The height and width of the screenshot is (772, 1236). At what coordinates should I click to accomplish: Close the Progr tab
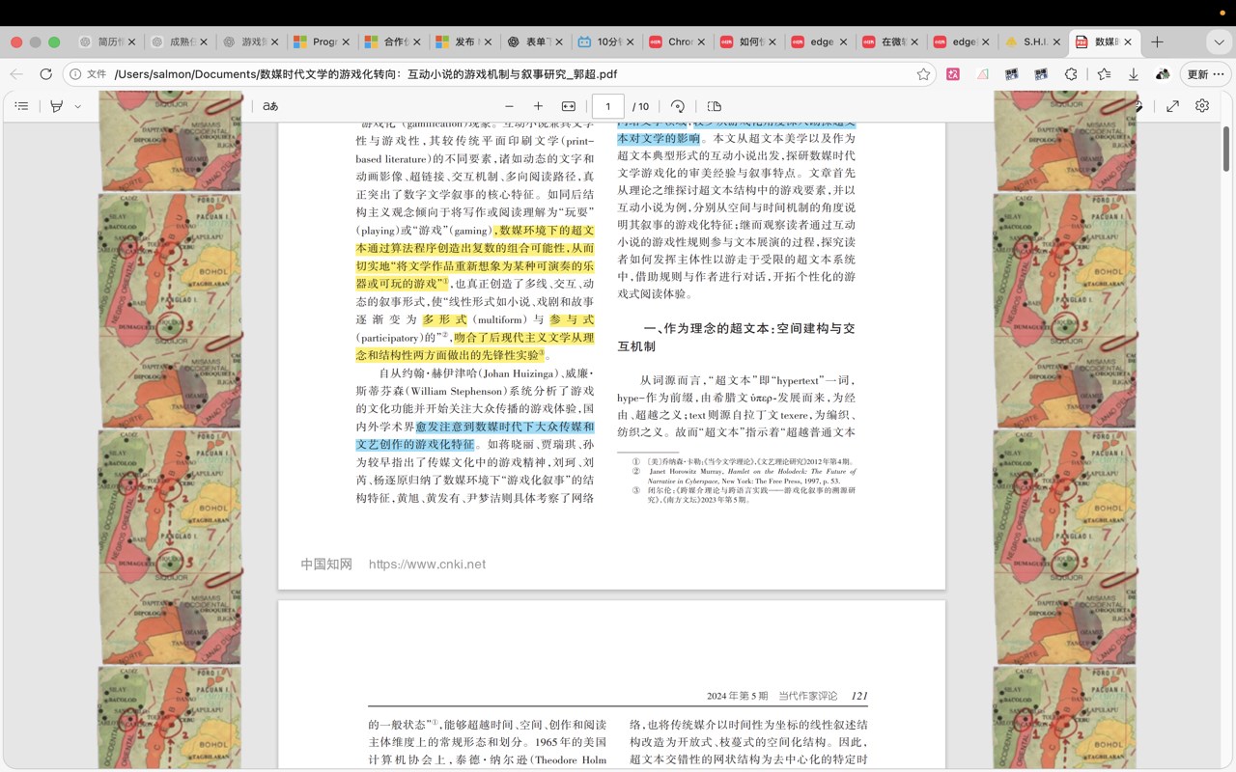coord(347,42)
